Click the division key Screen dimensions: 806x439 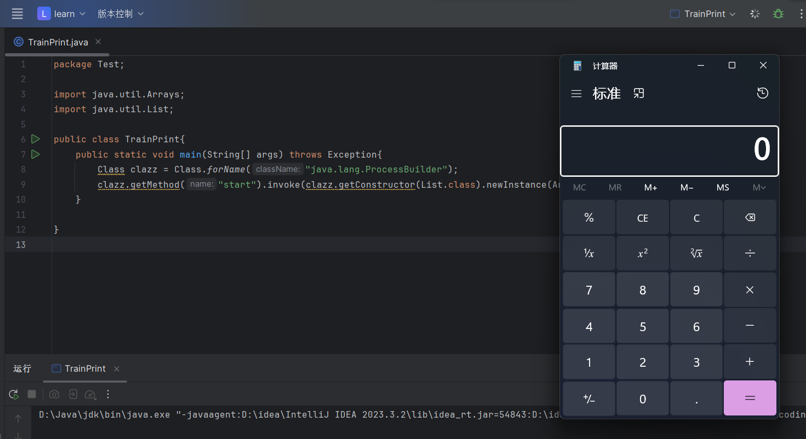[x=750, y=253]
